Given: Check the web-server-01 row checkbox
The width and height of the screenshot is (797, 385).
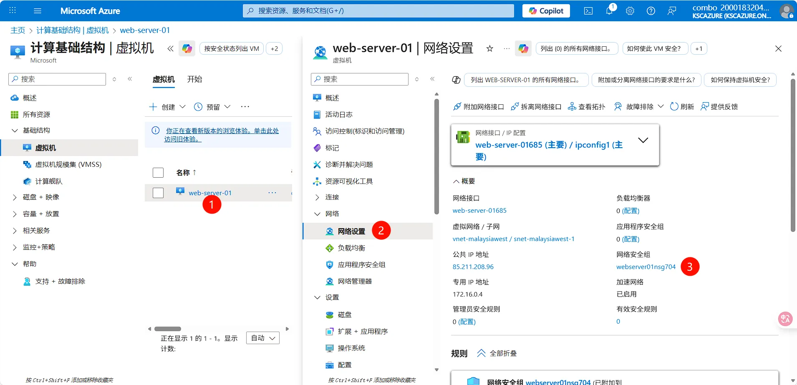Looking at the screenshot, I should point(158,193).
